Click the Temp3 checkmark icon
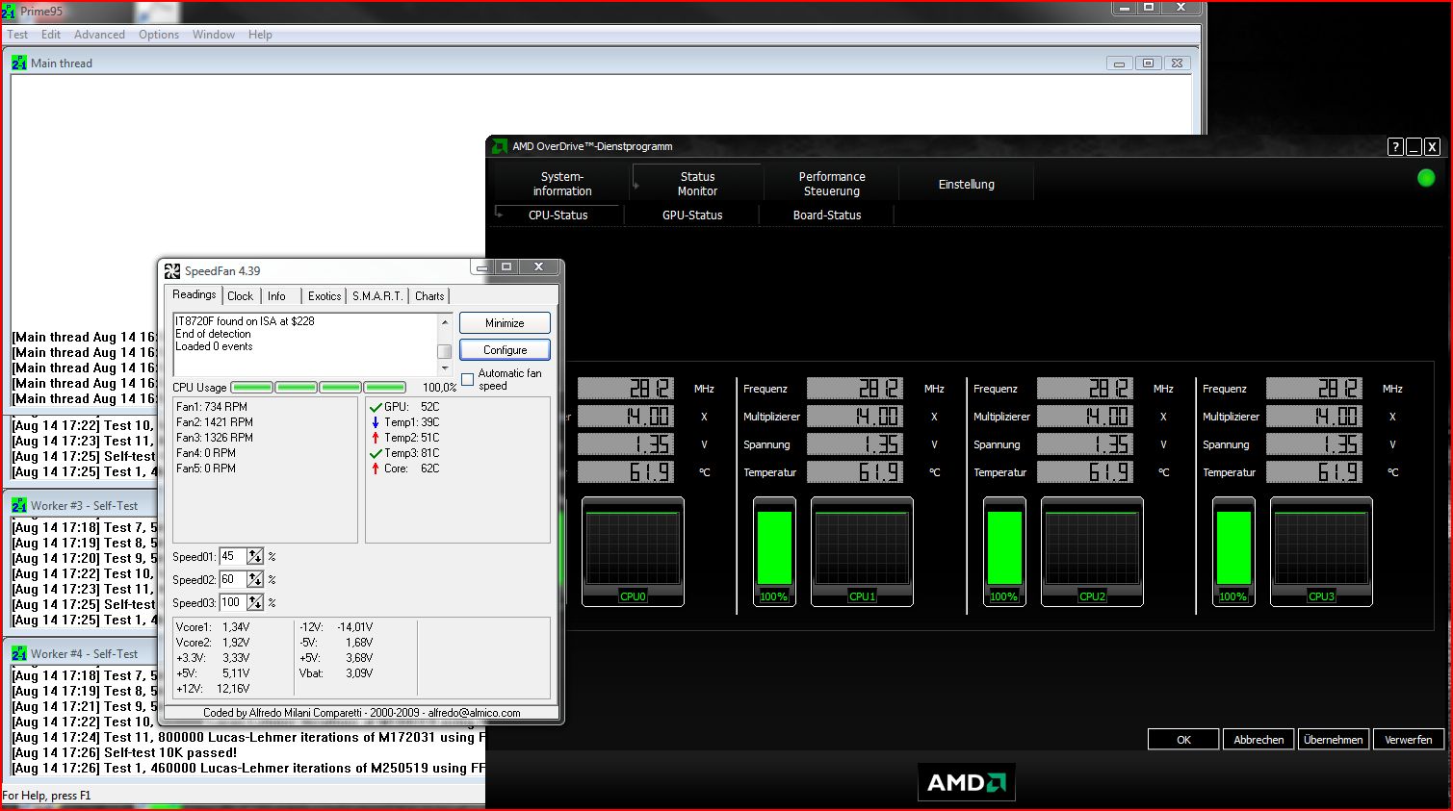 pyautogui.click(x=376, y=453)
